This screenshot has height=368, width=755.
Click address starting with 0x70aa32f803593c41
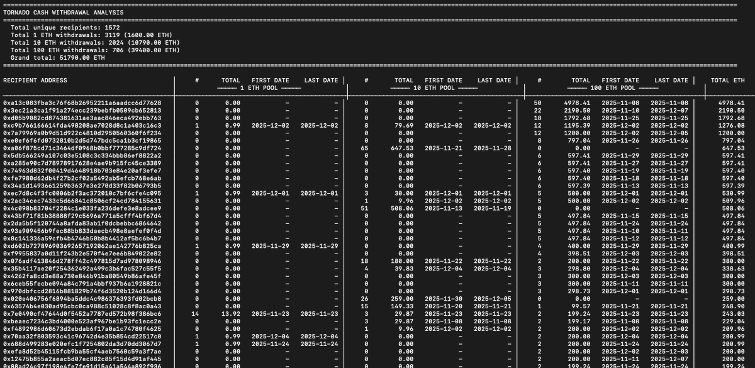(82, 337)
